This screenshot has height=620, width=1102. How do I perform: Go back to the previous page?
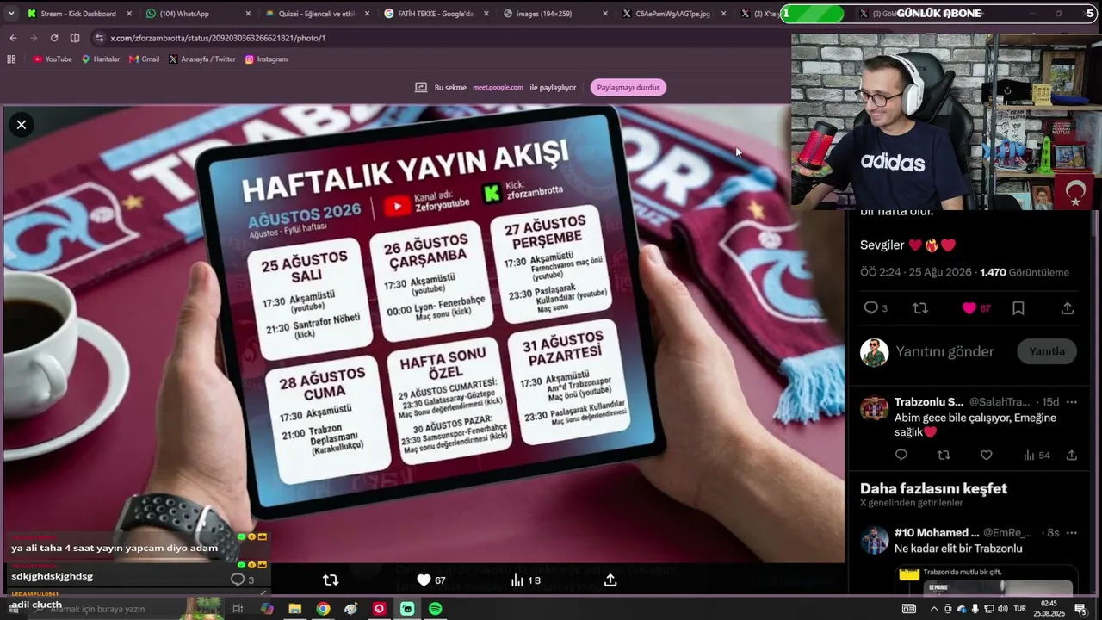coord(13,38)
